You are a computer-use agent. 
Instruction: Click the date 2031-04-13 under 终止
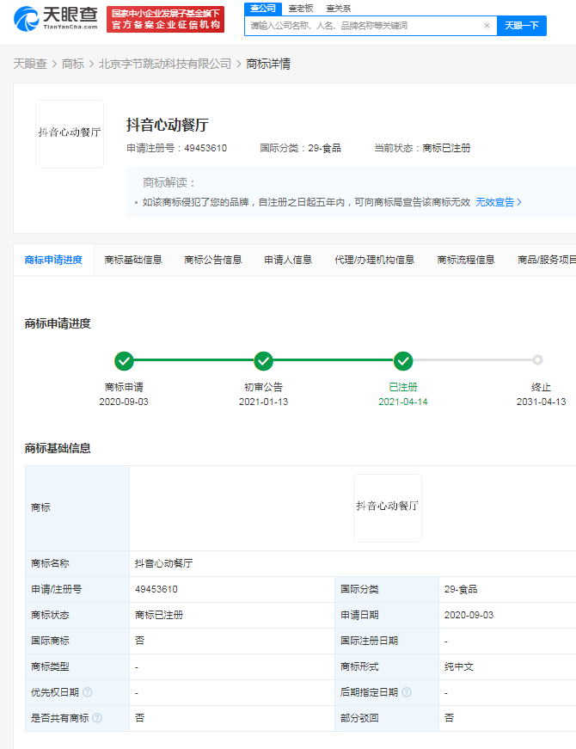point(541,402)
